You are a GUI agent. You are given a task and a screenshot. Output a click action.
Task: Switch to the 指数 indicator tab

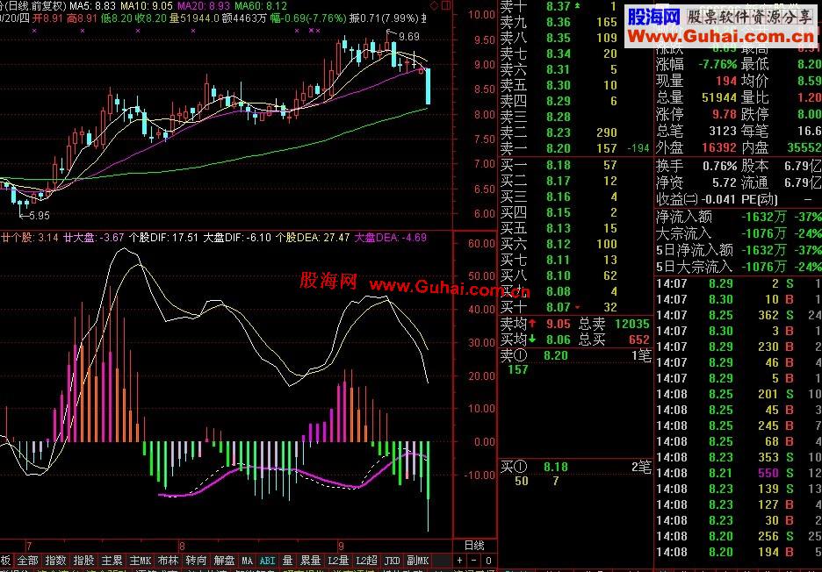pos(55,561)
